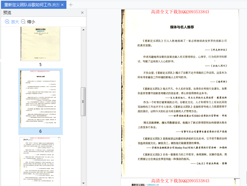Click the 放大 label
The height and width of the screenshot is (186, 247).
15,22
